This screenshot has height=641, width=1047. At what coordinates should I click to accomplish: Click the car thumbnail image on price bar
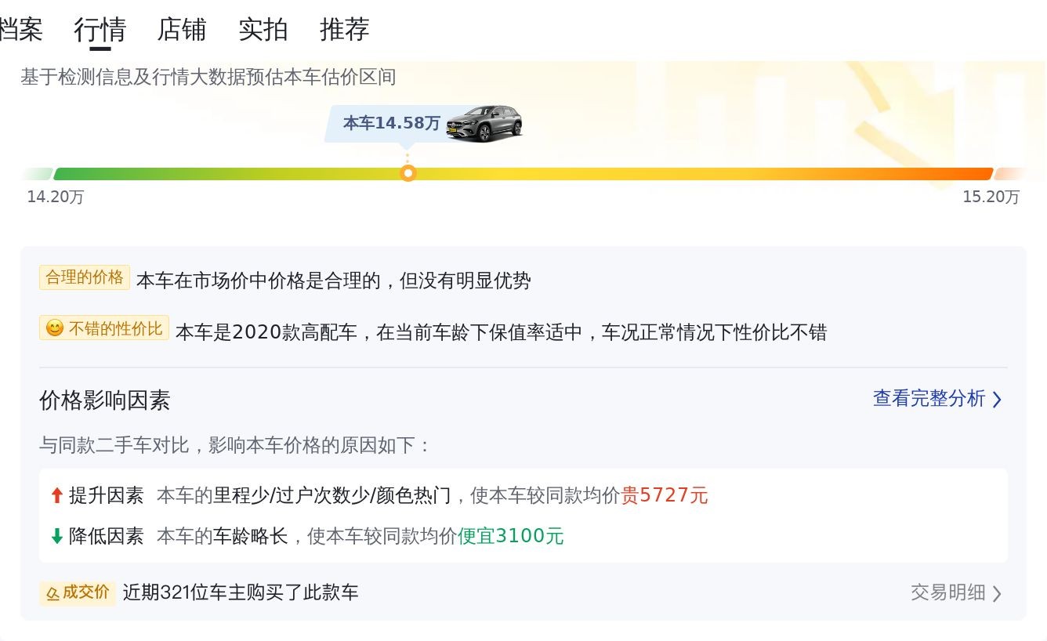point(484,124)
